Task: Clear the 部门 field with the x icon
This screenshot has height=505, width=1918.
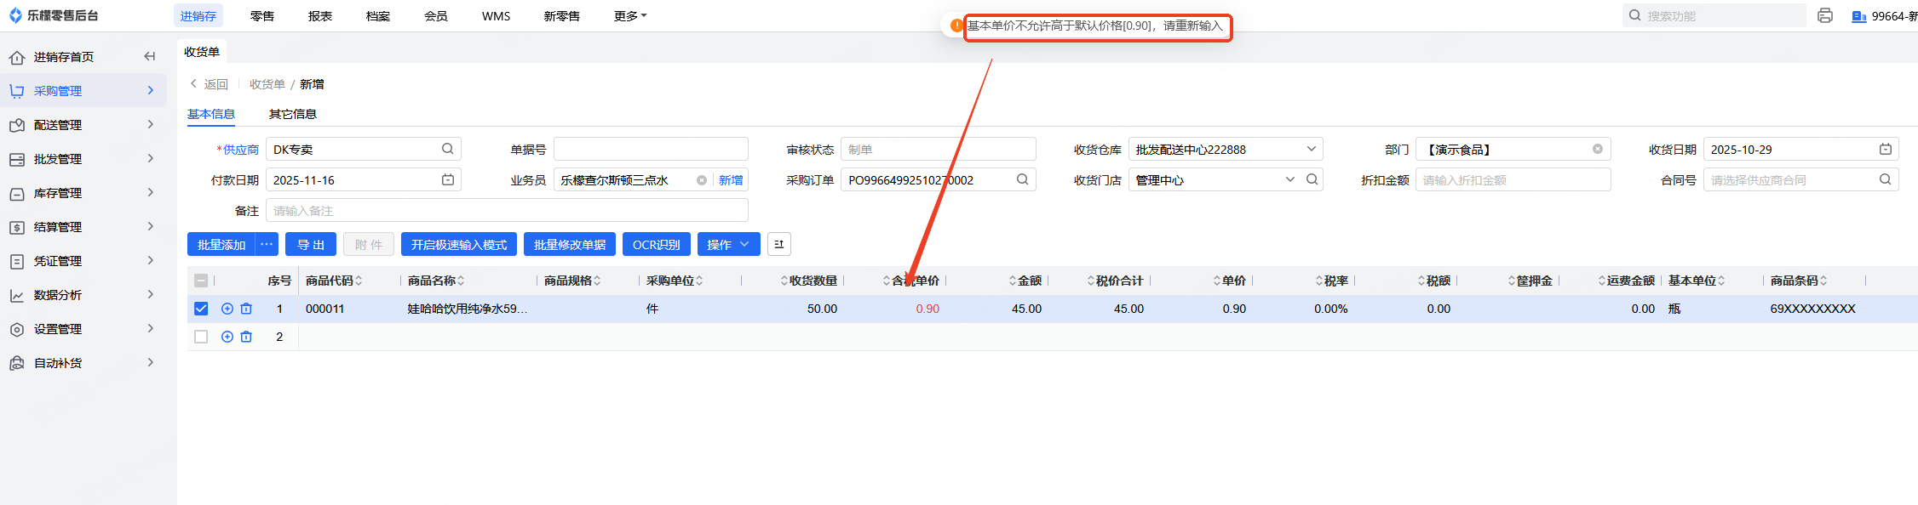Action: [1598, 149]
